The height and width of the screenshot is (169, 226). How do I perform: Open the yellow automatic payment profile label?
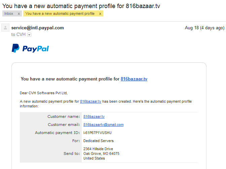tap(60, 13)
